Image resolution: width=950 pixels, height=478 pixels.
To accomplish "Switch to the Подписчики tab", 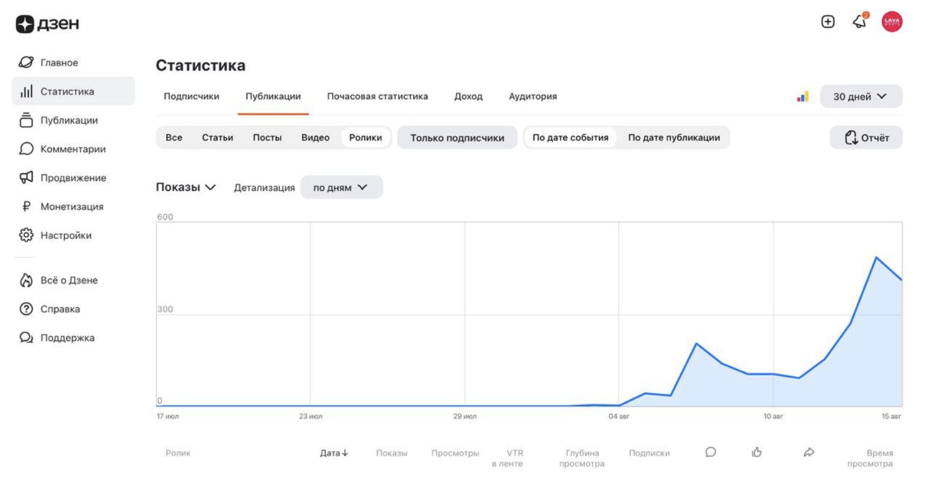I will click(x=191, y=96).
